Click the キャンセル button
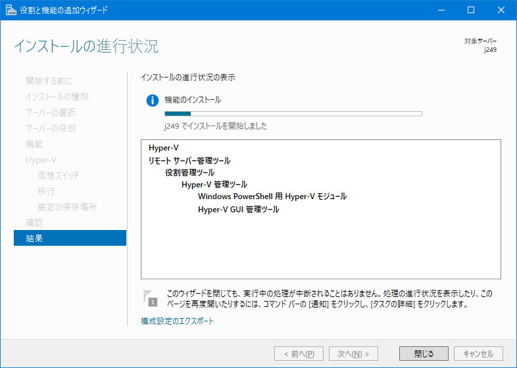This screenshot has height=368, width=517. click(478, 354)
